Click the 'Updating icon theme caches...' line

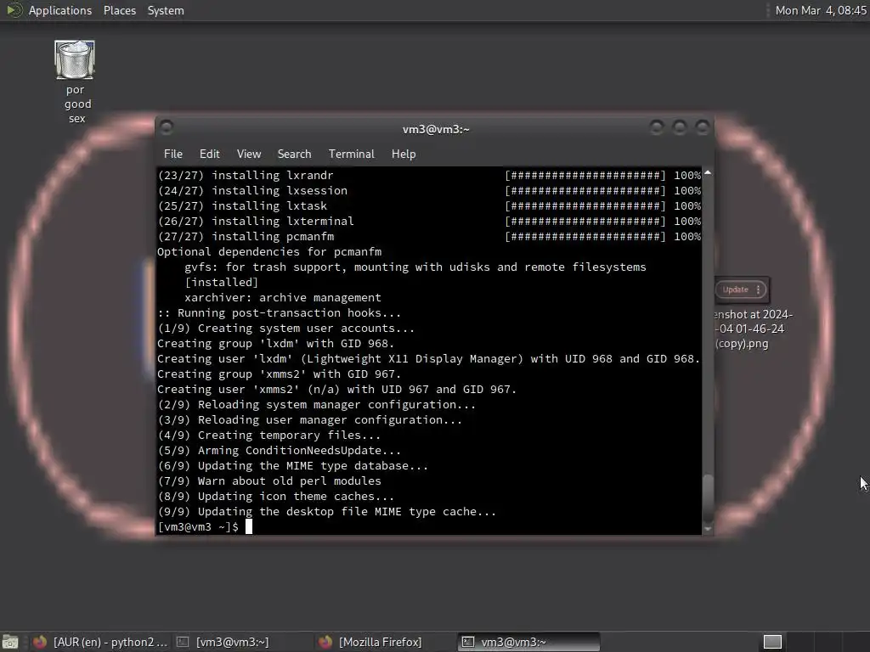tap(276, 496)
